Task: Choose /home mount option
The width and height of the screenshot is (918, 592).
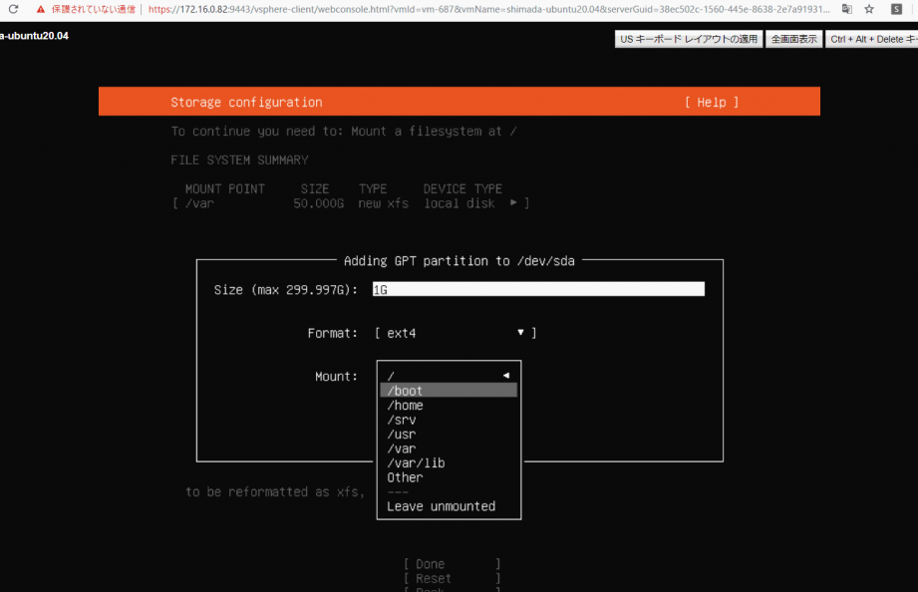Action: [449, 406]
